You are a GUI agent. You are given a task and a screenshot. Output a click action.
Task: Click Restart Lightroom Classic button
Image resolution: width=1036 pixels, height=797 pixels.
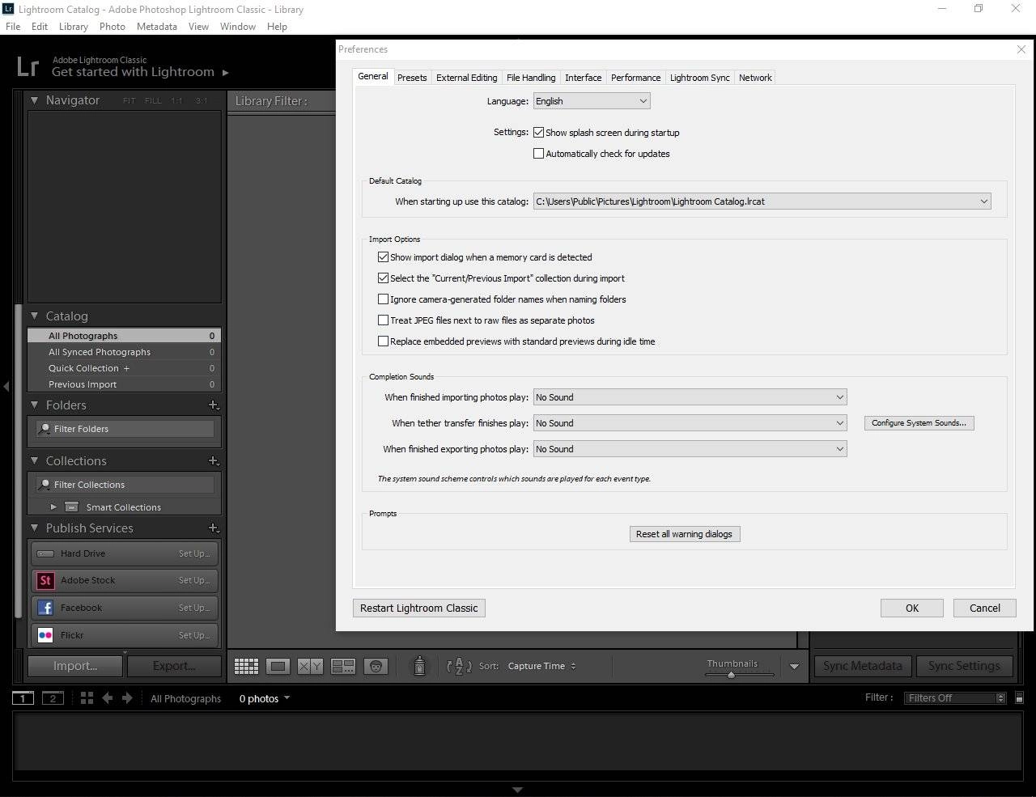(x=419, y=608)
